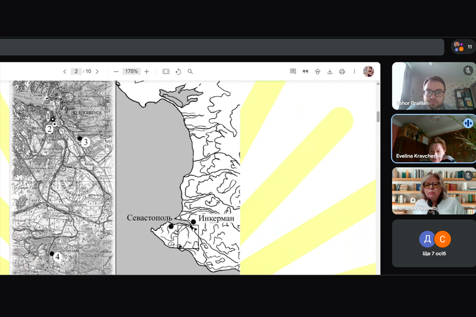The height and width of the screenshot is (317, 476).
Task: Click the orange С participant avatar
Action: (x=443, y=239)
